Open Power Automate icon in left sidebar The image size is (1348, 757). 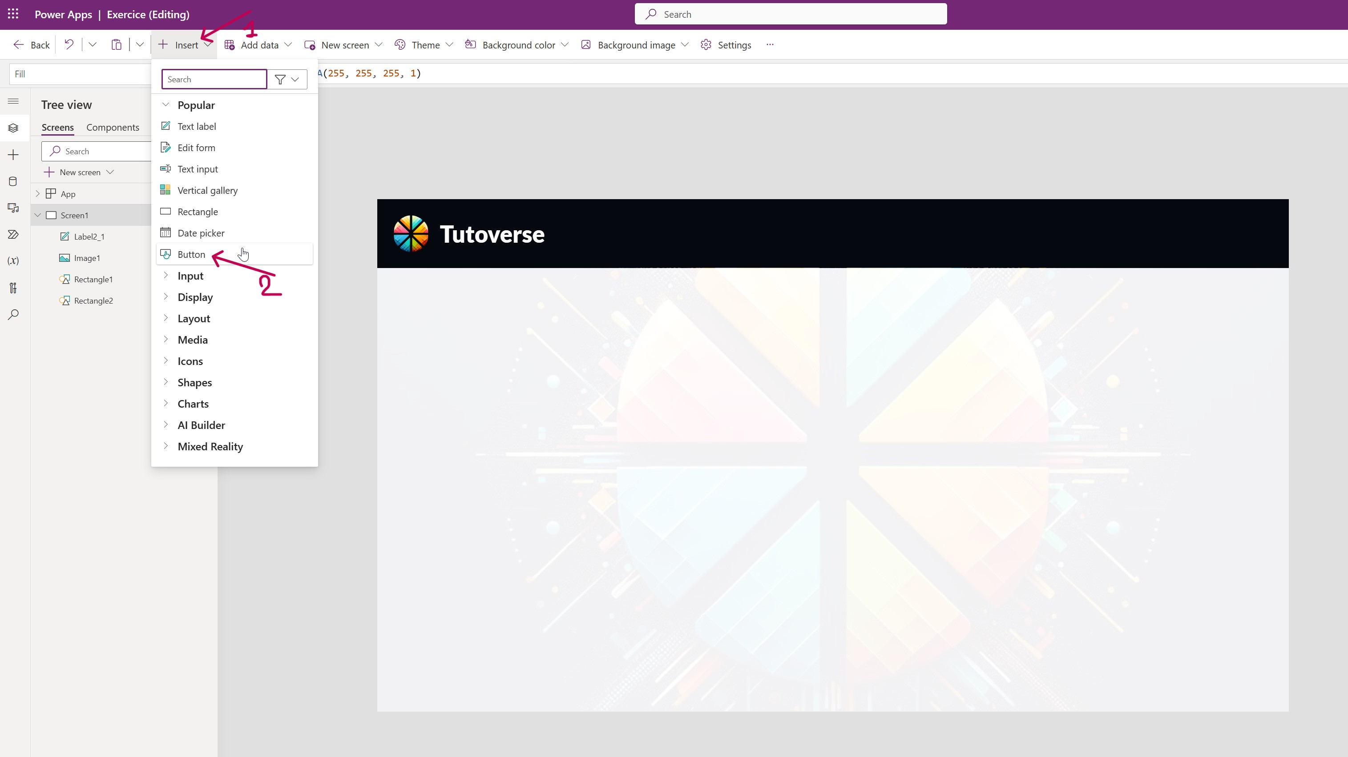pyautogui.click(x=13, y=234)
